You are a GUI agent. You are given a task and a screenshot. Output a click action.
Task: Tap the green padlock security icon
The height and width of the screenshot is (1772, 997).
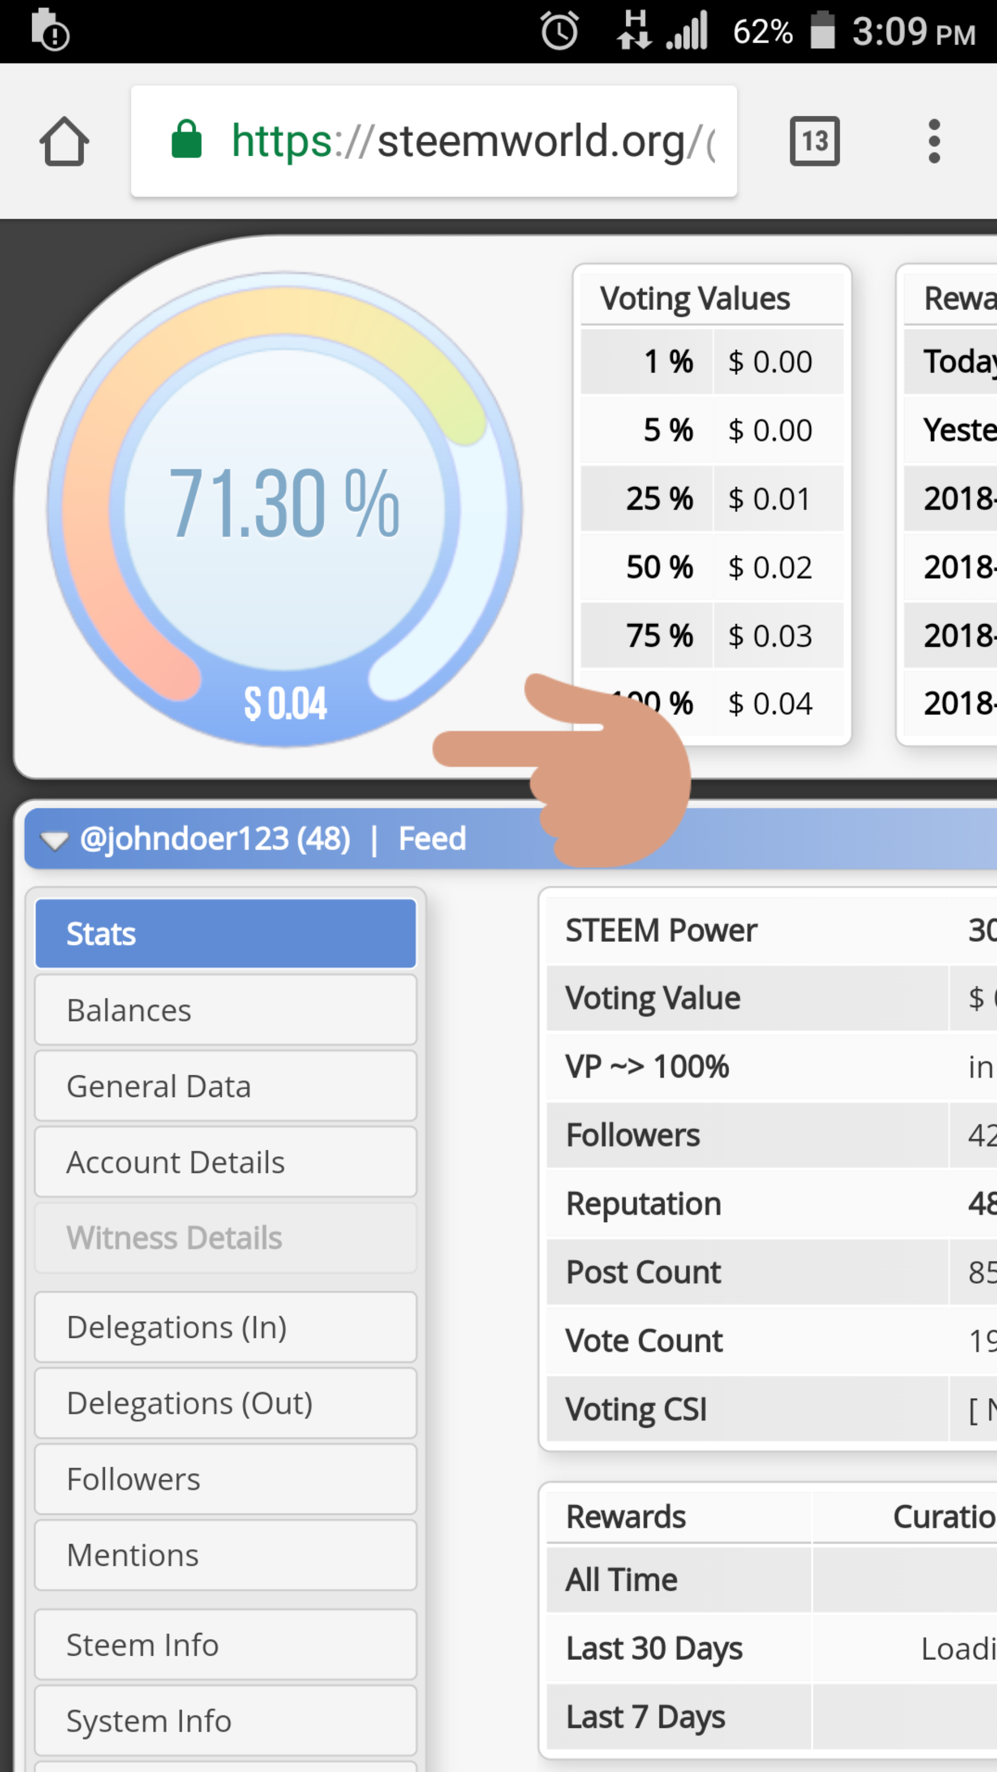[x=186, y=139]
